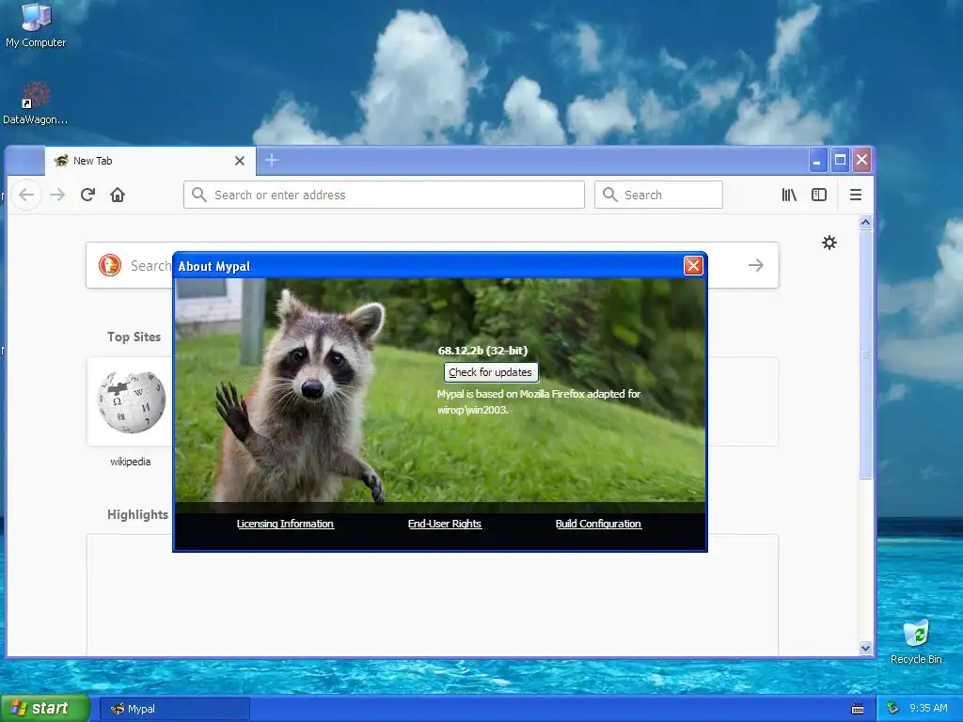Click the system tray clock 9:35 AM
The width and height of the screenshot is (963, 722).
tap(928, 708)
